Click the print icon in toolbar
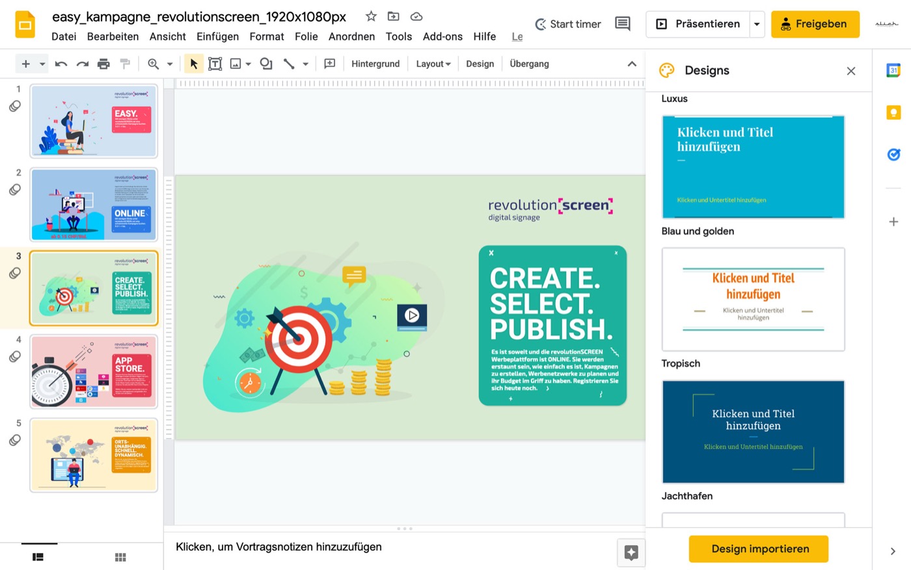Viewport: 911px width, 570px height. (x=103, y=64)
